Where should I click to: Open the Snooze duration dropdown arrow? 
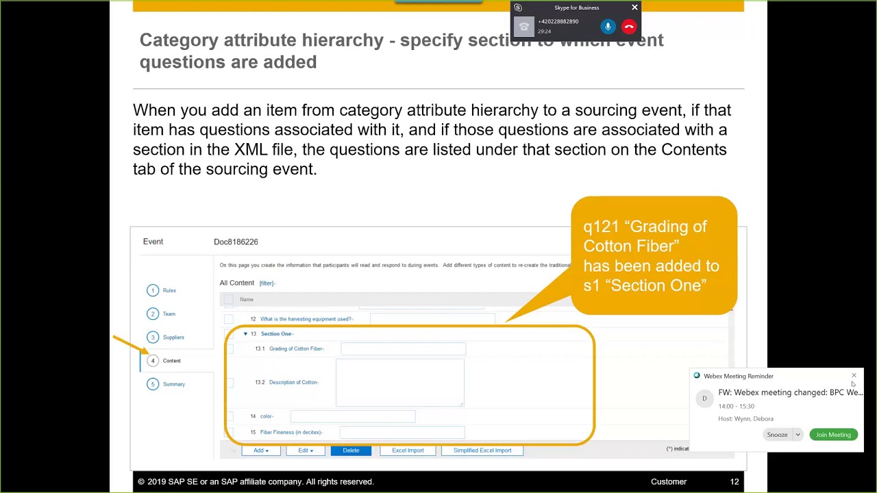798,435
